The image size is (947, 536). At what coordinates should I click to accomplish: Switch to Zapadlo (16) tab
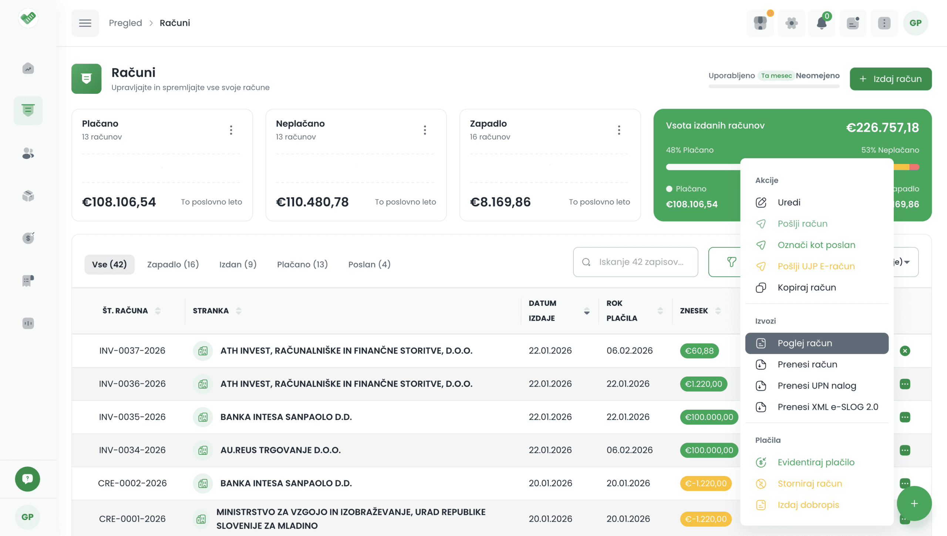coord(173,264)
